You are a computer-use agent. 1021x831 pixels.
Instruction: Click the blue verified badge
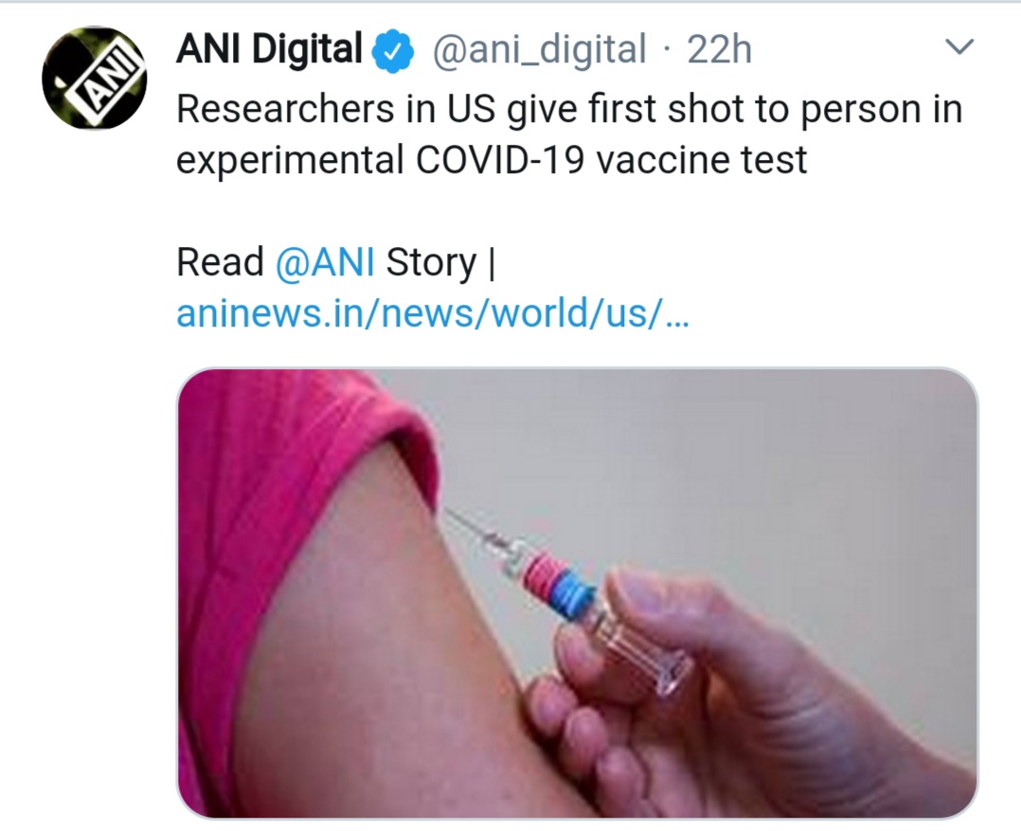click(392, 51)
